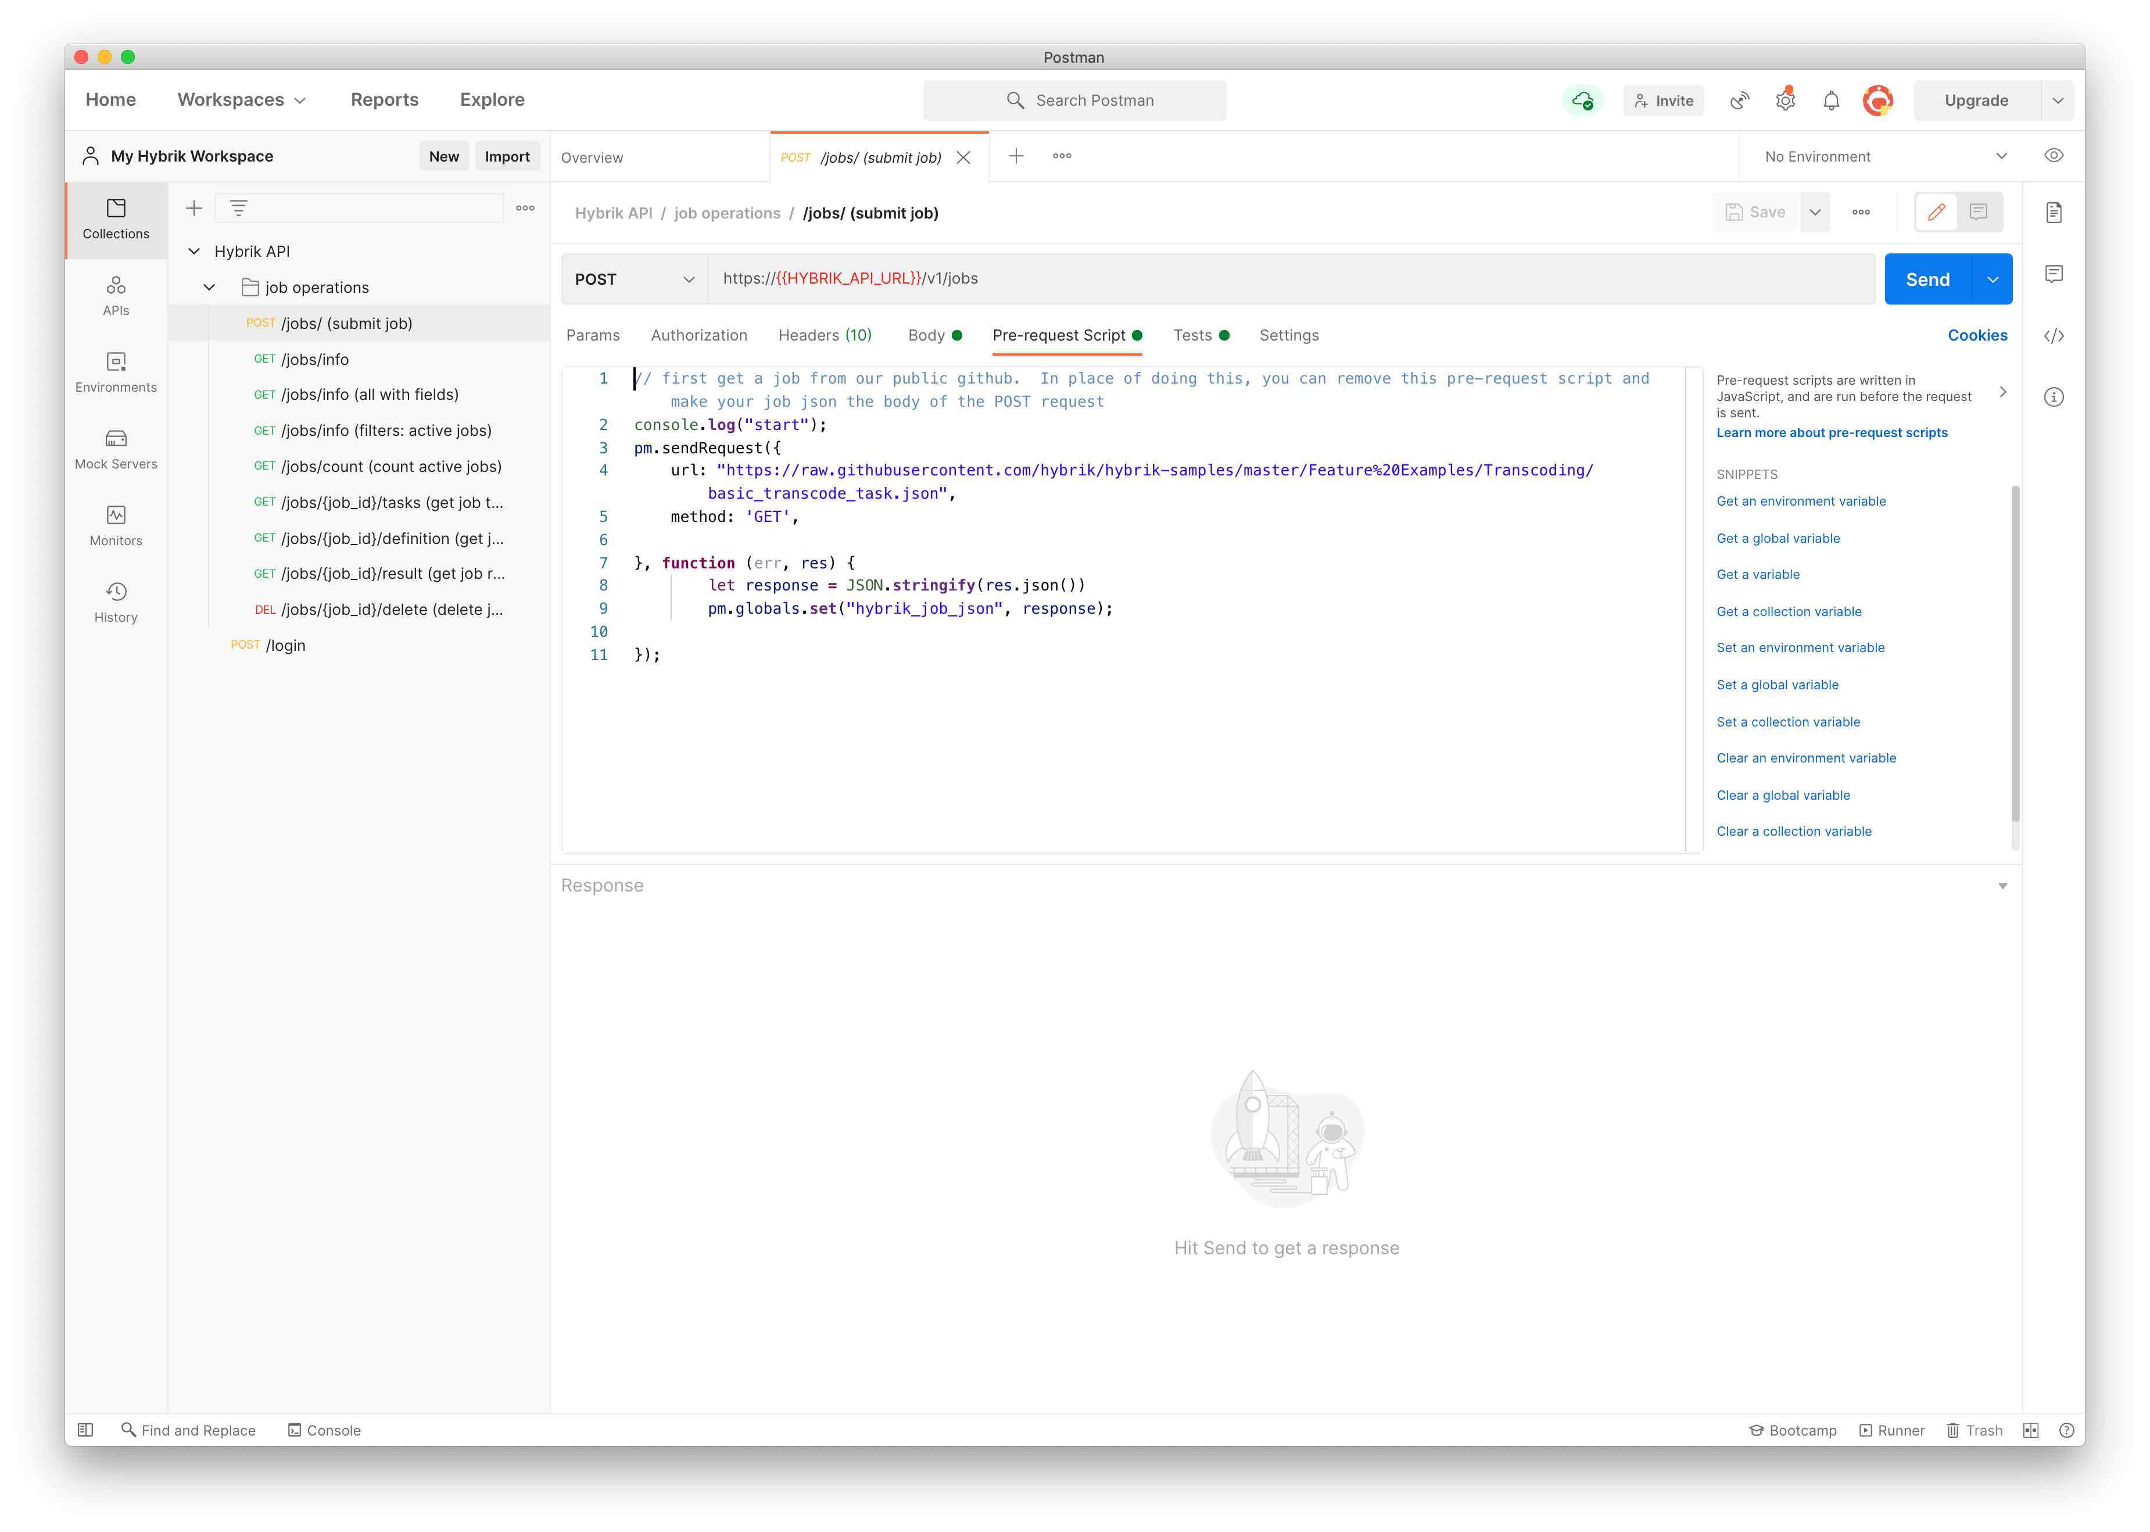
Task: Switch to edit mode pencil icon
Action: tap(1936, 212)
